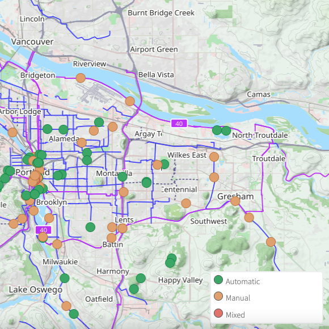Image resolution: width=329 pixels, height=329 pixels.
Task: Click the green marker right of Harmony label
Action: [141, 278]
